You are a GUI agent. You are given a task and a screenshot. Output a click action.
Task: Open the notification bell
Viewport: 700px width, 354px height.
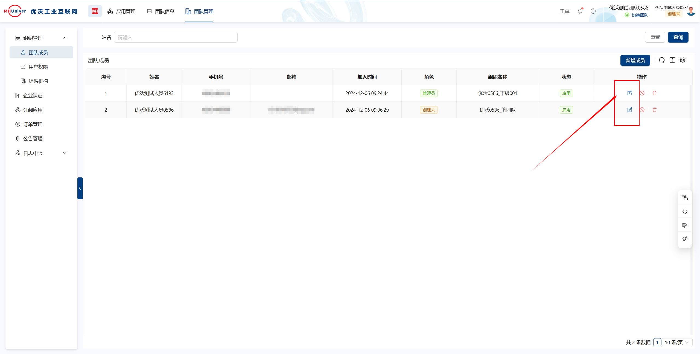click(580, 11)
